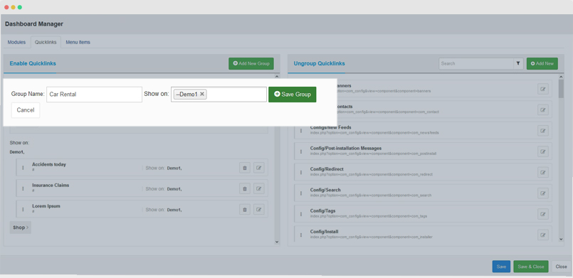
Task: Cancel the group editing
Action: (26, 110)
